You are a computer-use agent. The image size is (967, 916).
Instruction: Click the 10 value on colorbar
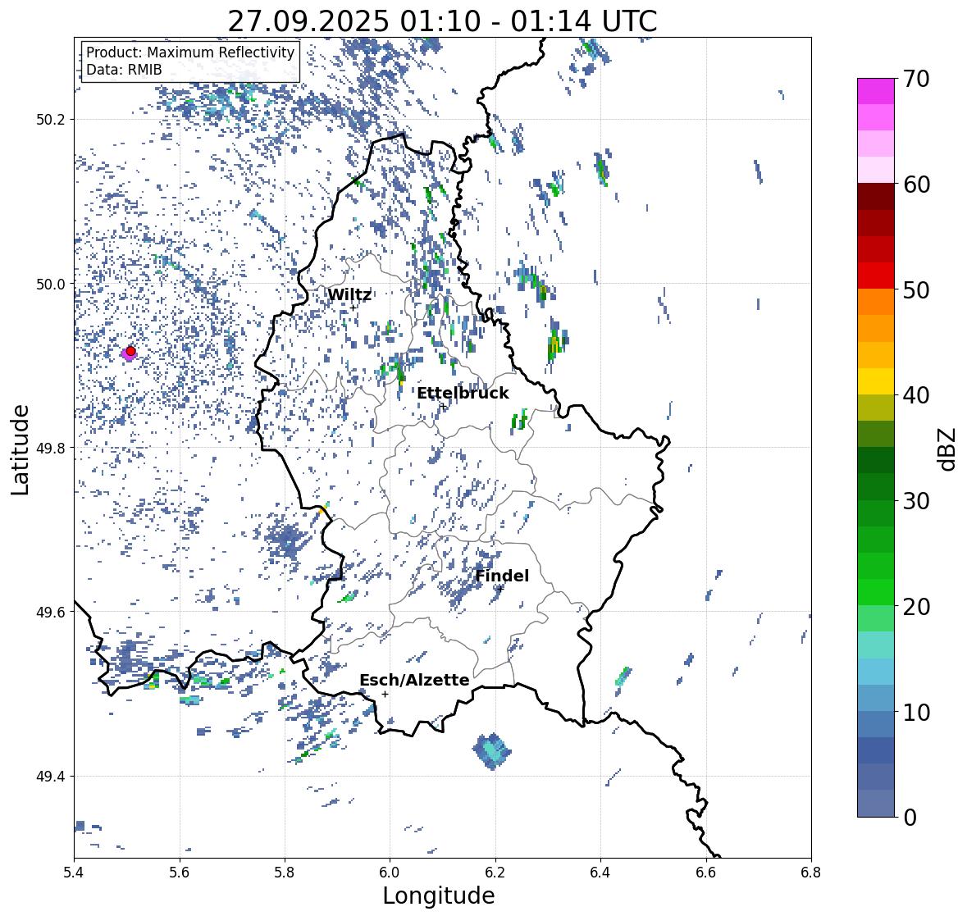(x=916, y=712)
